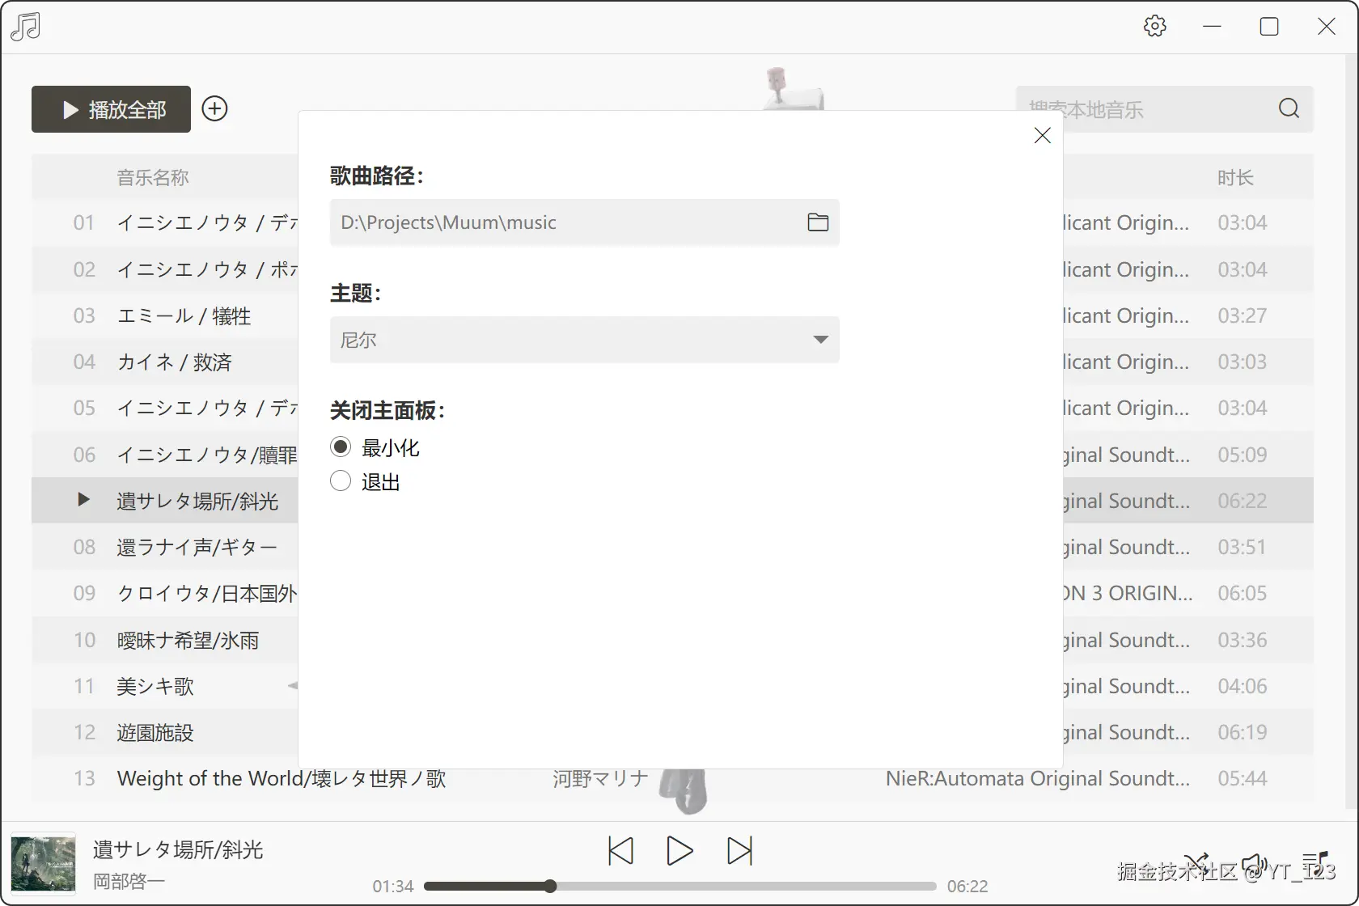Skip to the next track
The width and height of the screenshot is (1359, 906).
tap(739, 850)
